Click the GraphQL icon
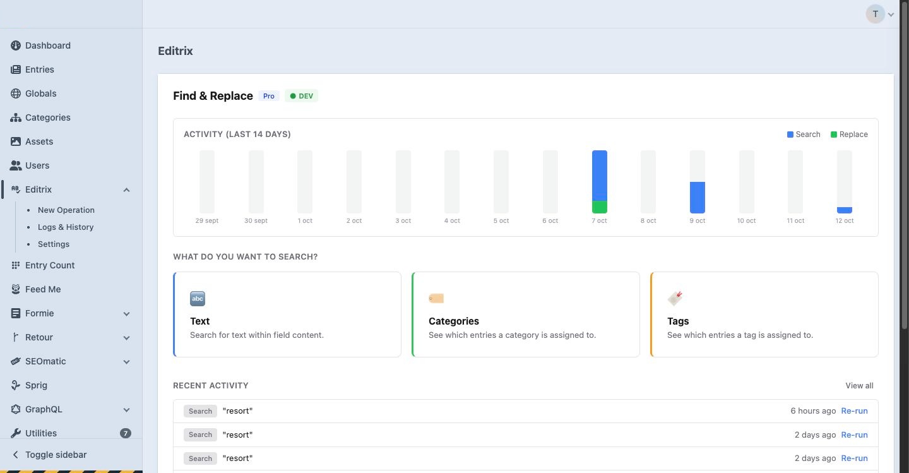 tap(16, 409)
